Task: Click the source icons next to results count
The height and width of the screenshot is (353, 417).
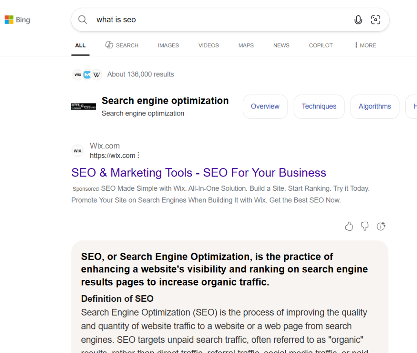Action: [87, 74]
